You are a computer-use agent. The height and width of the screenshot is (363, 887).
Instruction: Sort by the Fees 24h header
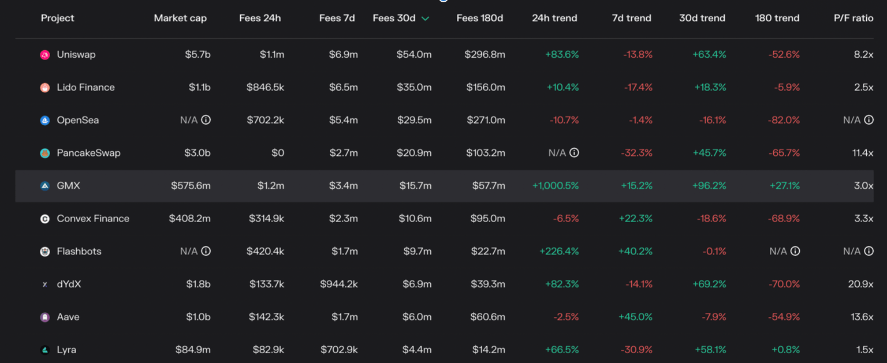(260, 18)
